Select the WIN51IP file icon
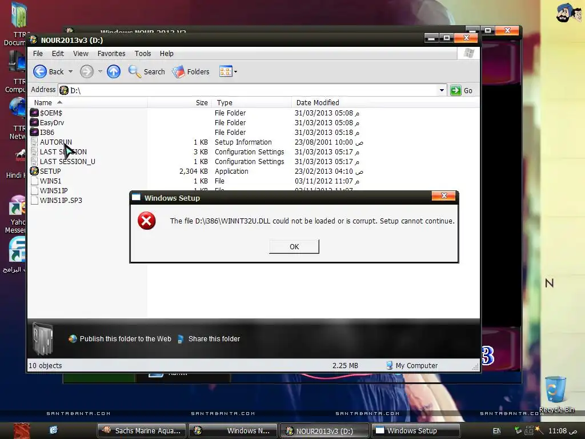Screen dimensions: 585x439 coord(34,190)
